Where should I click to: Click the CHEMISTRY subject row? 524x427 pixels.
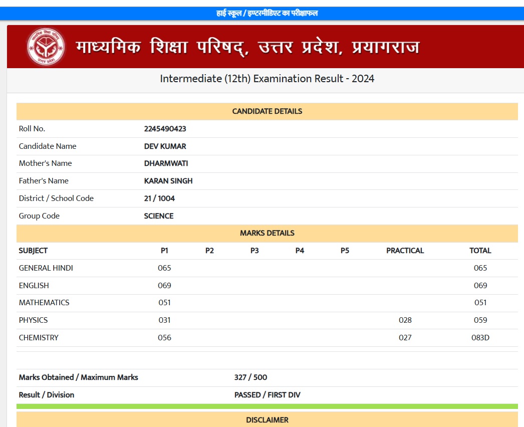point(267,338)
